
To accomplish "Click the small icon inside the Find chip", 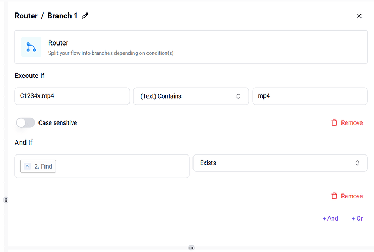I will tap(28, 166).
